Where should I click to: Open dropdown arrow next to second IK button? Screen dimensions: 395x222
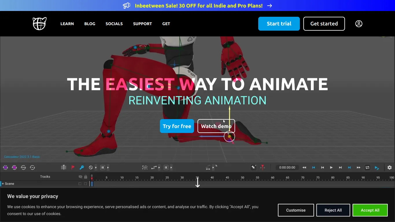pyautogui.click(x=171, y=167)
